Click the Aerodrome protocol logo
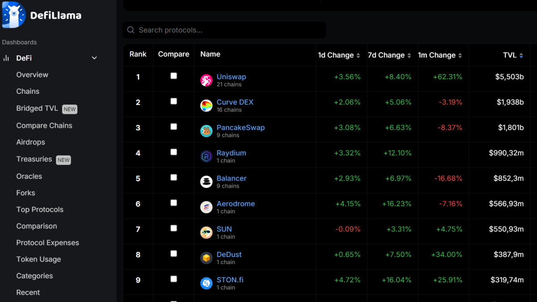 [x=206, y=207]
